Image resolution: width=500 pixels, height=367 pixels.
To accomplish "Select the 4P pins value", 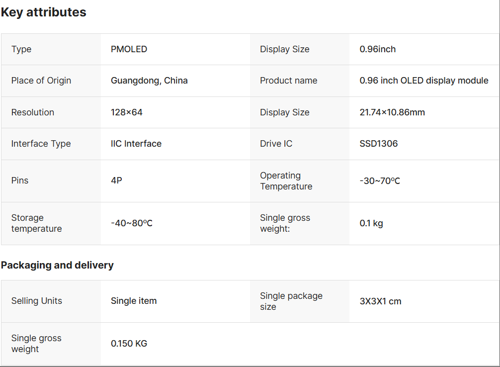I will tap(116, 181).
